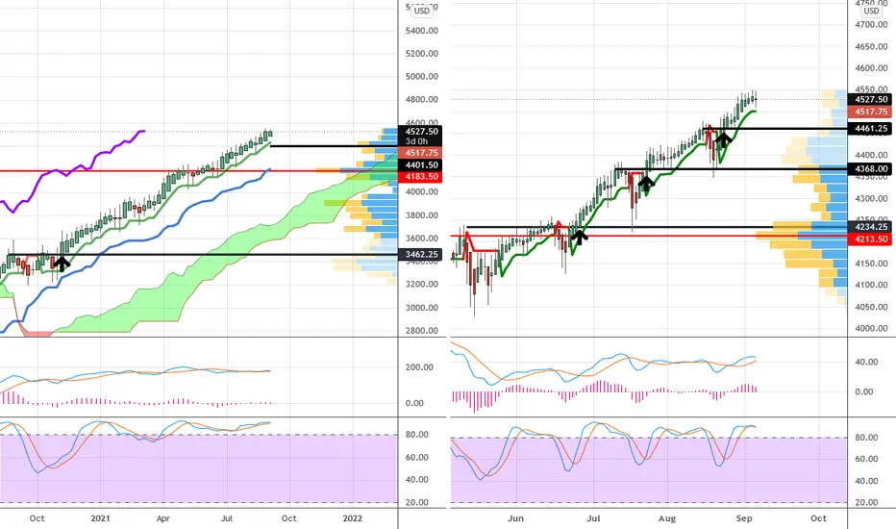Select the red 4517.75 label on left chart
The height and width of the screenshot is (529, 896).
click(x=421, y=153)
